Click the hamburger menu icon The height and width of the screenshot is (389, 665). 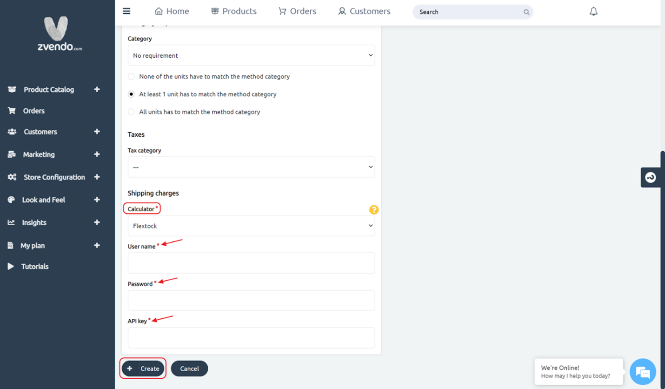126,11
